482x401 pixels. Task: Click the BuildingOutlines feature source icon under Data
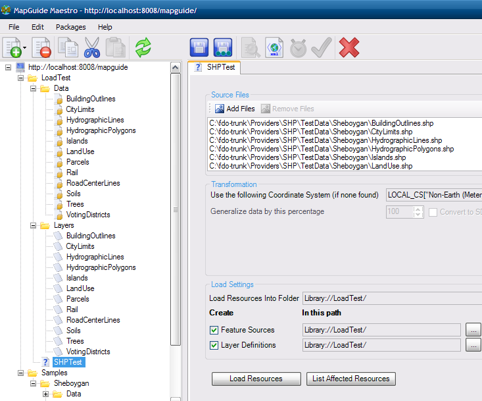(59, 99)
